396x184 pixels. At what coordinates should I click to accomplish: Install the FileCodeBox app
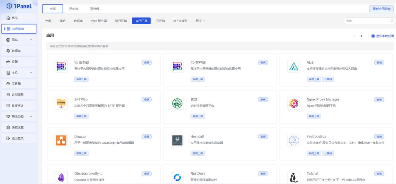tap(379, 137)
